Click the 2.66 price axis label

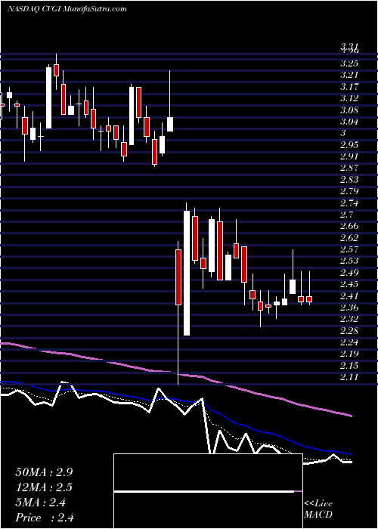pyautogui.click(x=349, y=226)
